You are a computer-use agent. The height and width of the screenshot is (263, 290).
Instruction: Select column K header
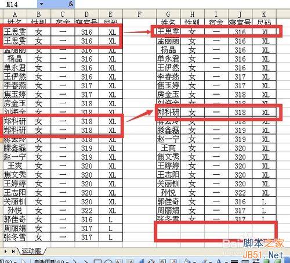pyautogui.click(x=264, y=15)
